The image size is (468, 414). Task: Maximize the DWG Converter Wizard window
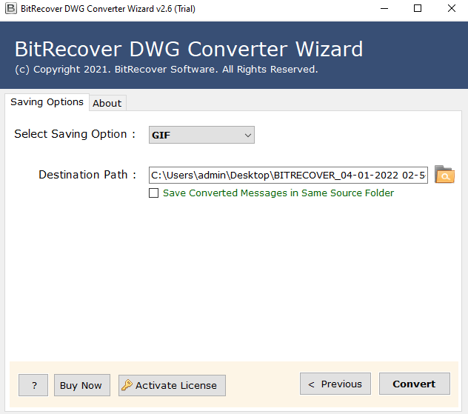(418, 9)
